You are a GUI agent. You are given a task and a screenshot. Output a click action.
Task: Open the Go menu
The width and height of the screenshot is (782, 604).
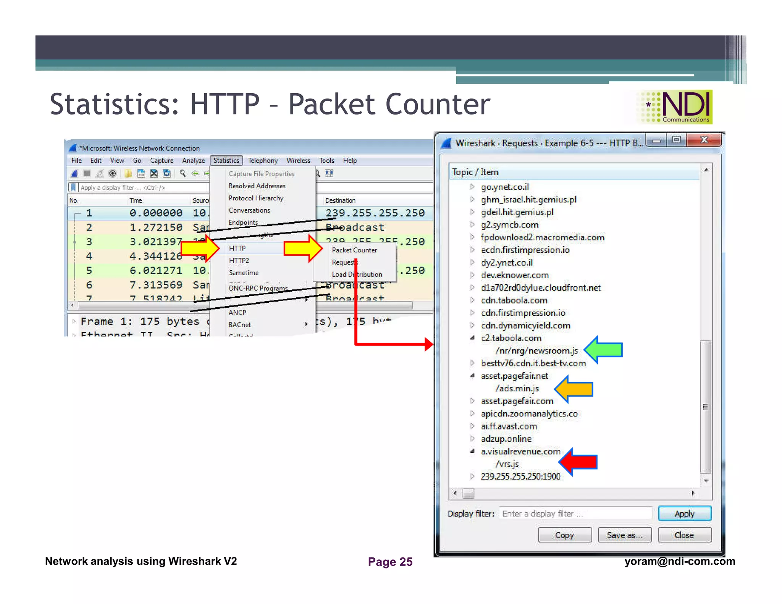[x=137, y=161]
